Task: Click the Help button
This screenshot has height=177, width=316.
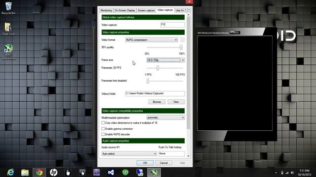Action: pos(182,163)
